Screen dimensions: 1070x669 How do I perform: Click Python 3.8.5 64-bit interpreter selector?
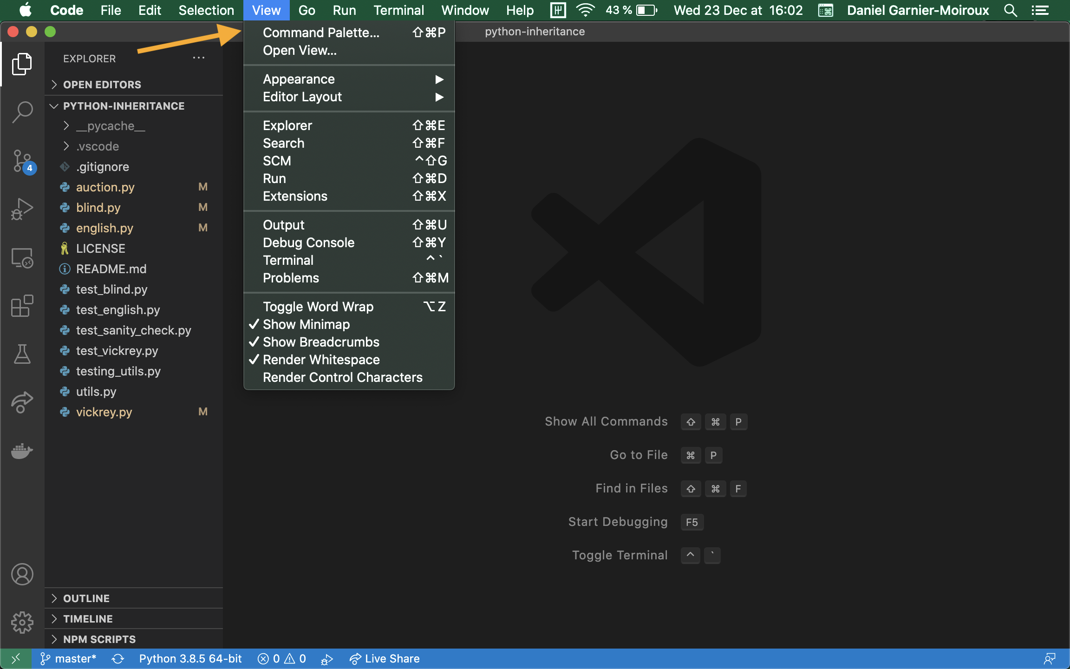point(190,659)
